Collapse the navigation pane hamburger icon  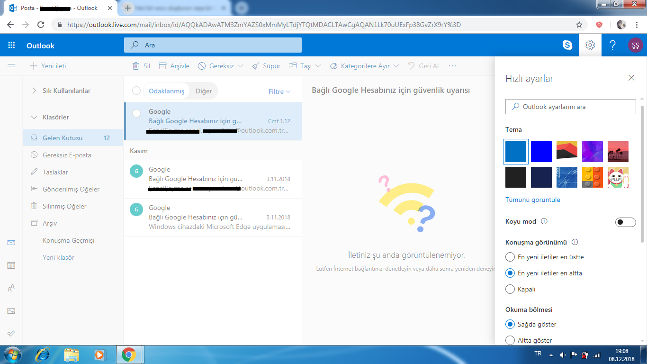[x=11, y=66]
